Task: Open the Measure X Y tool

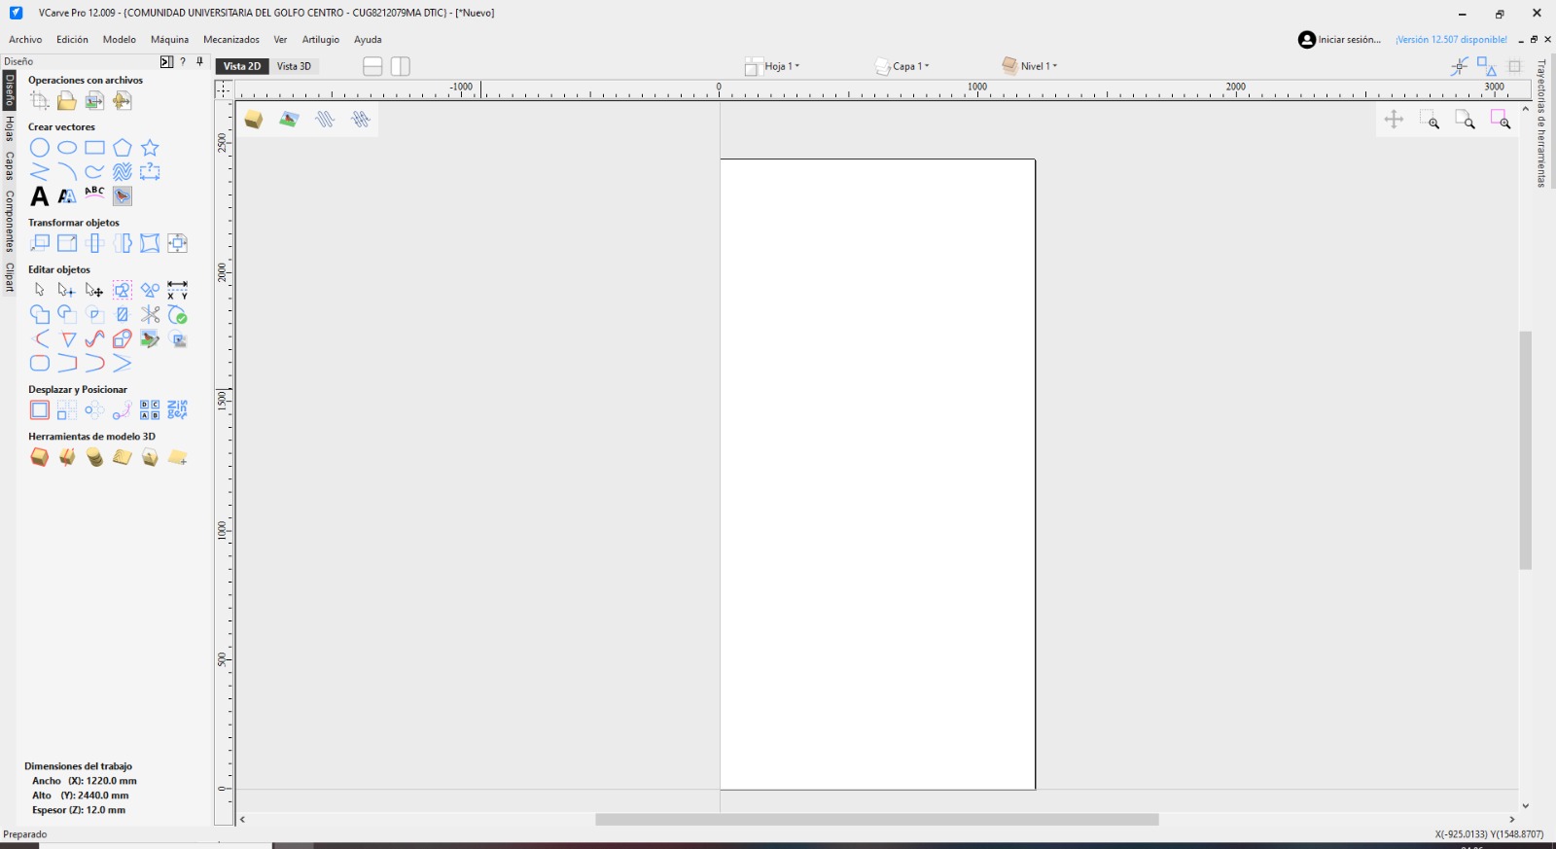Action: [x=177, y=290]
